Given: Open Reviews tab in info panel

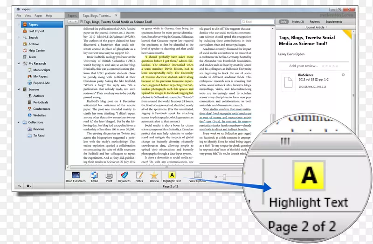Looking at the screenshot, I should pos(315,21).
